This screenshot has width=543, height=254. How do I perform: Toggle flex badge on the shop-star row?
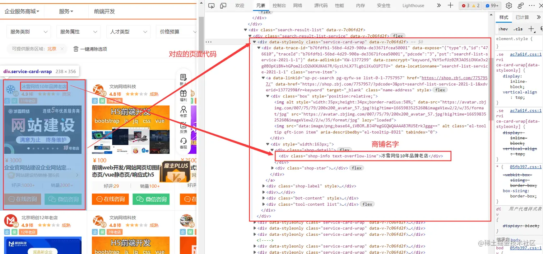click(357, 168)
